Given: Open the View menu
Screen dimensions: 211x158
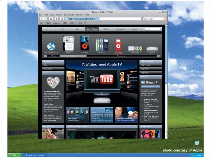Looking at the screenshot, I should [x=52, y=15].
